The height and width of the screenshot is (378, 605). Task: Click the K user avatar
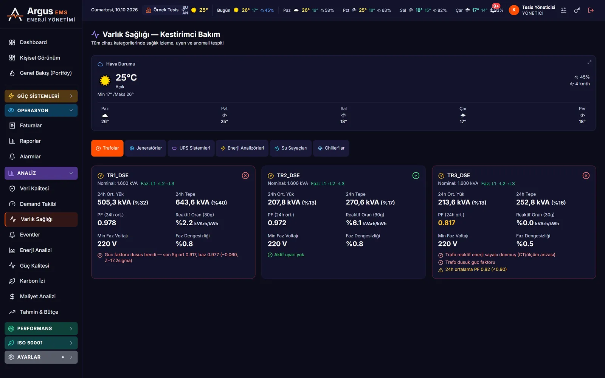pyautogui.click(x=513, y=10)
